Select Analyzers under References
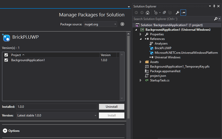Screen dimensions: 222x139 161,44
